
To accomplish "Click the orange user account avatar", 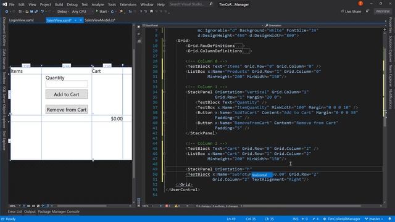I will coord(360,4).
